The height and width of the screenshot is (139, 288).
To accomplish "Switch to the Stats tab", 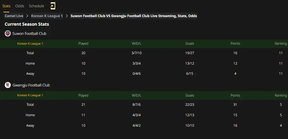I will [6, 6].
